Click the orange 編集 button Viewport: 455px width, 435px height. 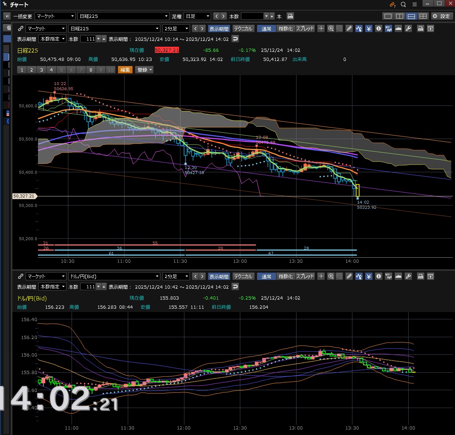[x=125, y=70]
